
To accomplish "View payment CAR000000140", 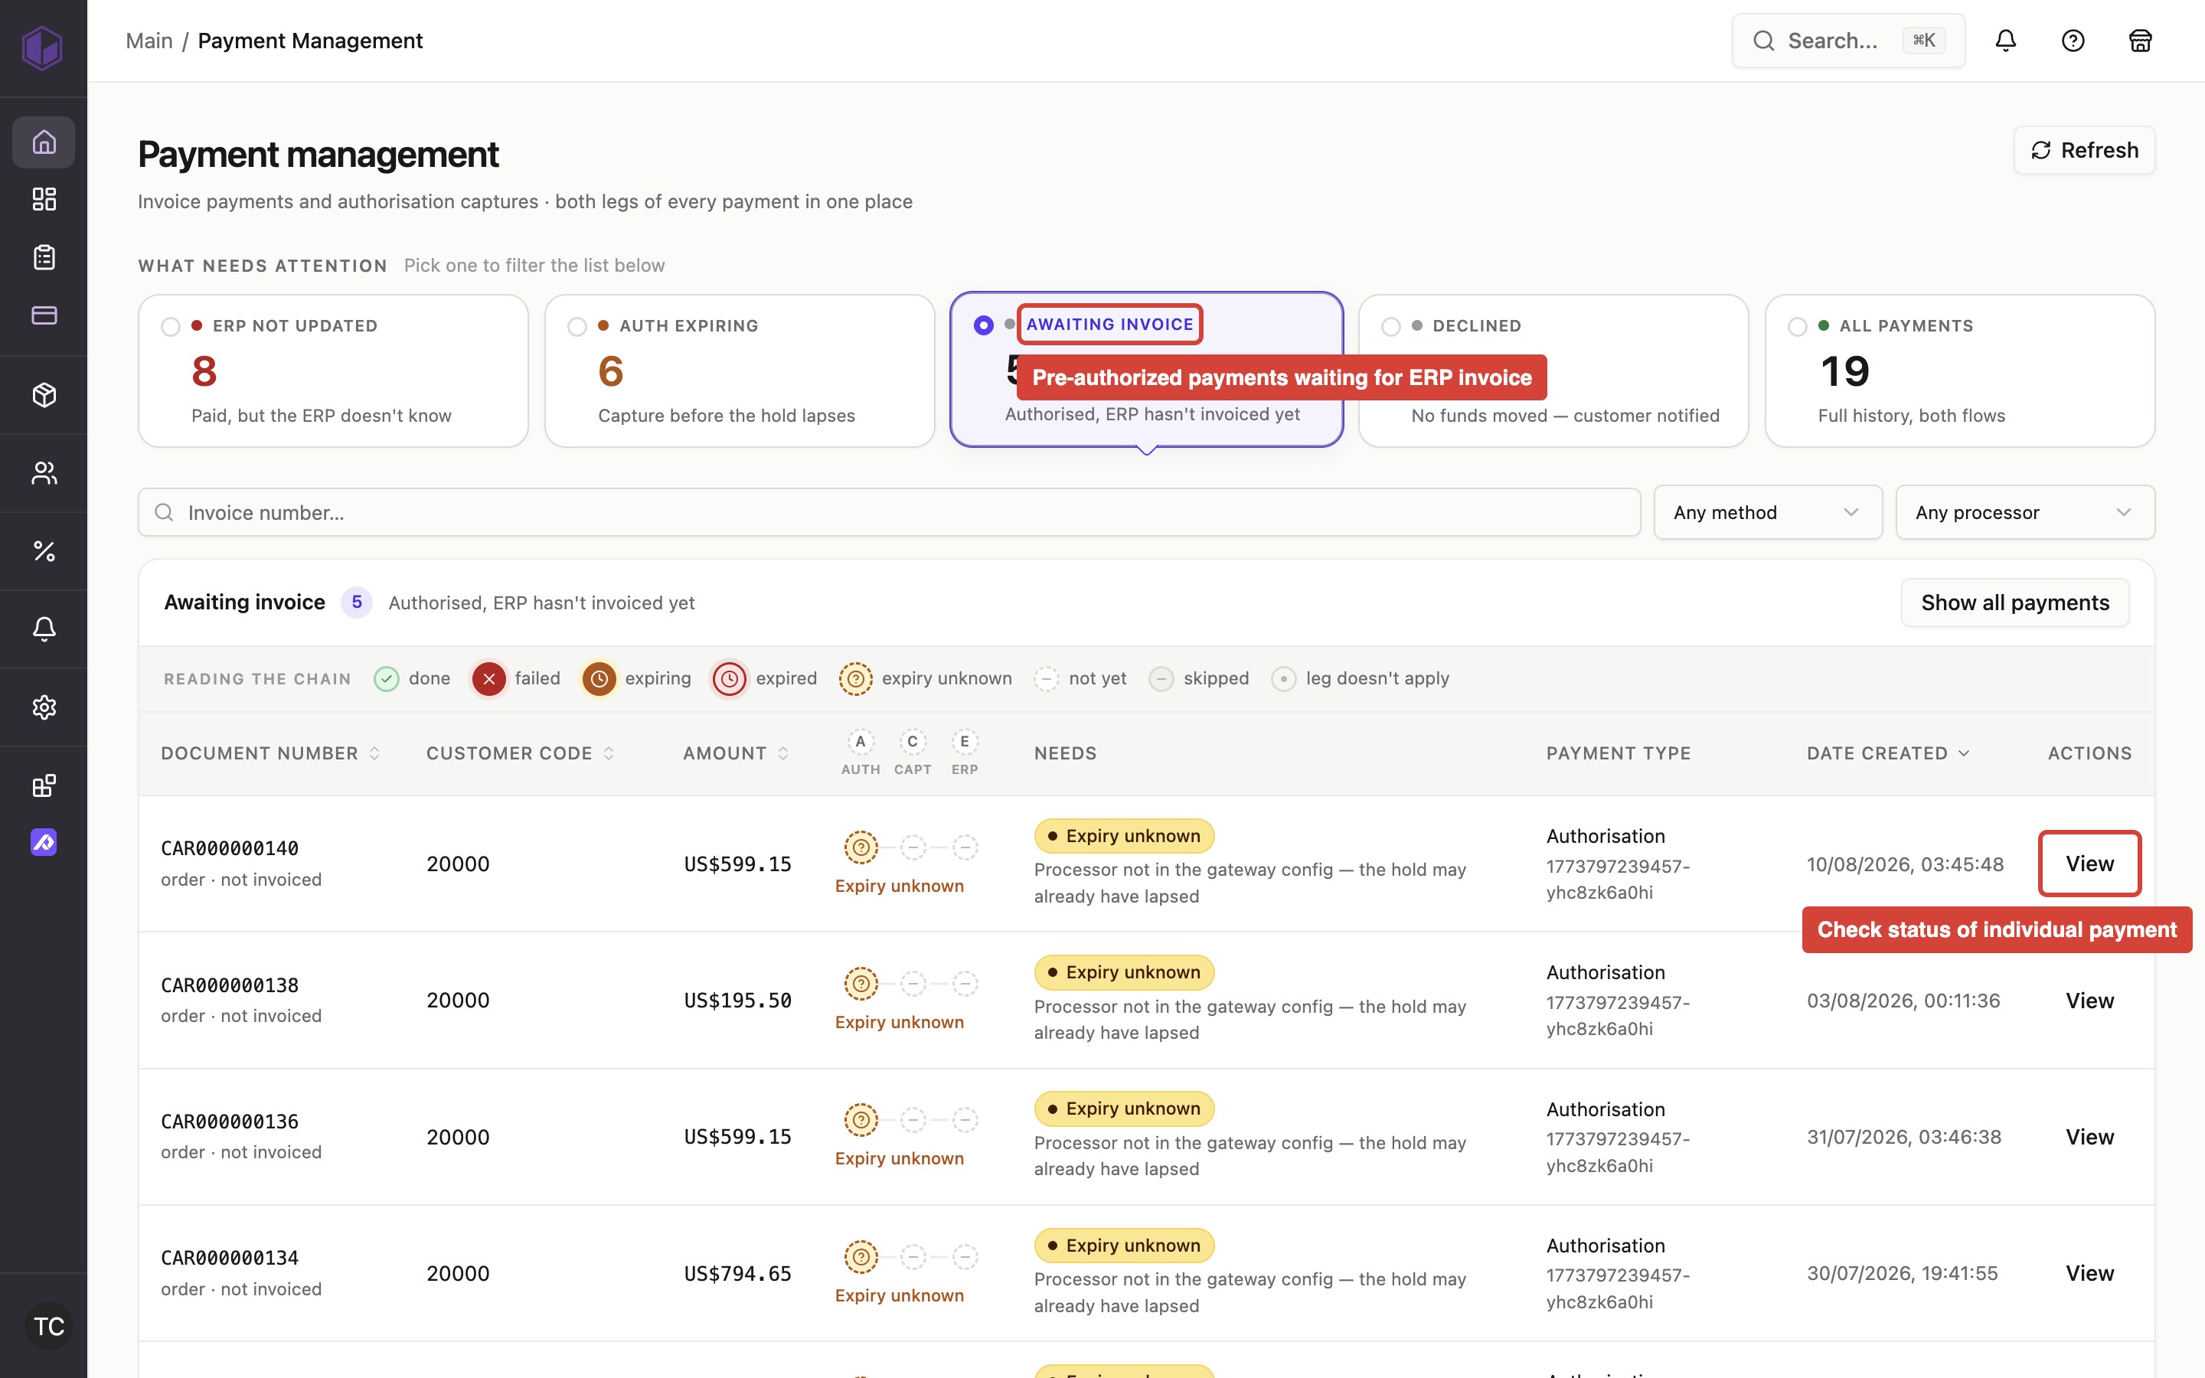I will (2089, 864).
